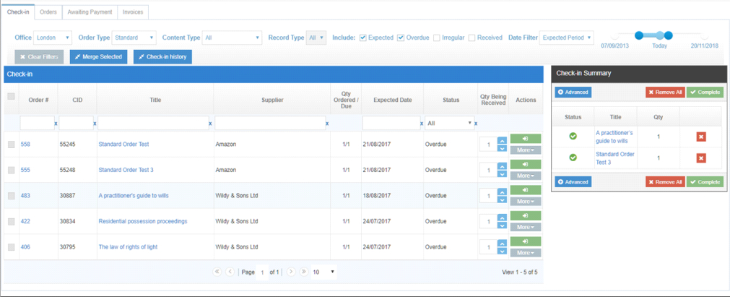The image size is (730, 297).
Task: Go to next page of results
Action: tap(292, 272)
